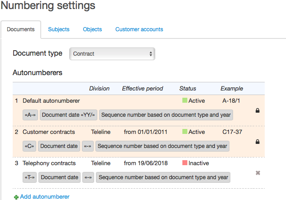Switch to the Subjects tab
286x200 pixels.
point(59,29)
